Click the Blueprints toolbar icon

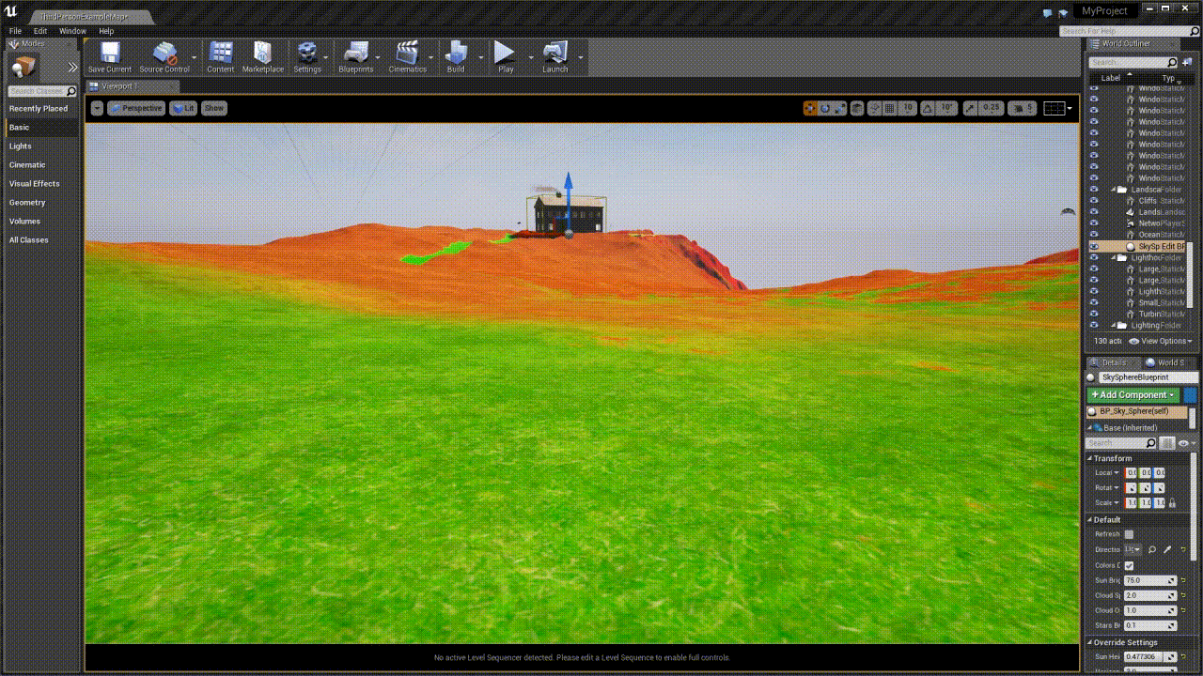(x=355, y=56)
